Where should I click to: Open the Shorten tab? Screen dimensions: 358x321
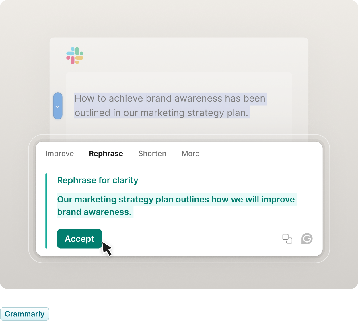click(x=152, y=154)
